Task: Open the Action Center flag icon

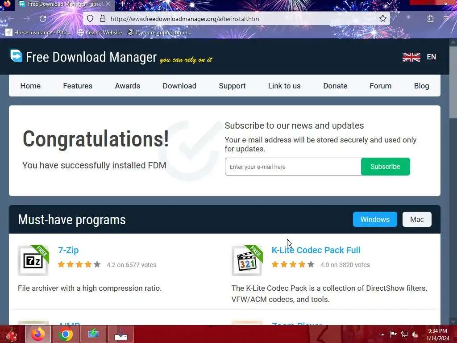Action: [x=393, y=334]
